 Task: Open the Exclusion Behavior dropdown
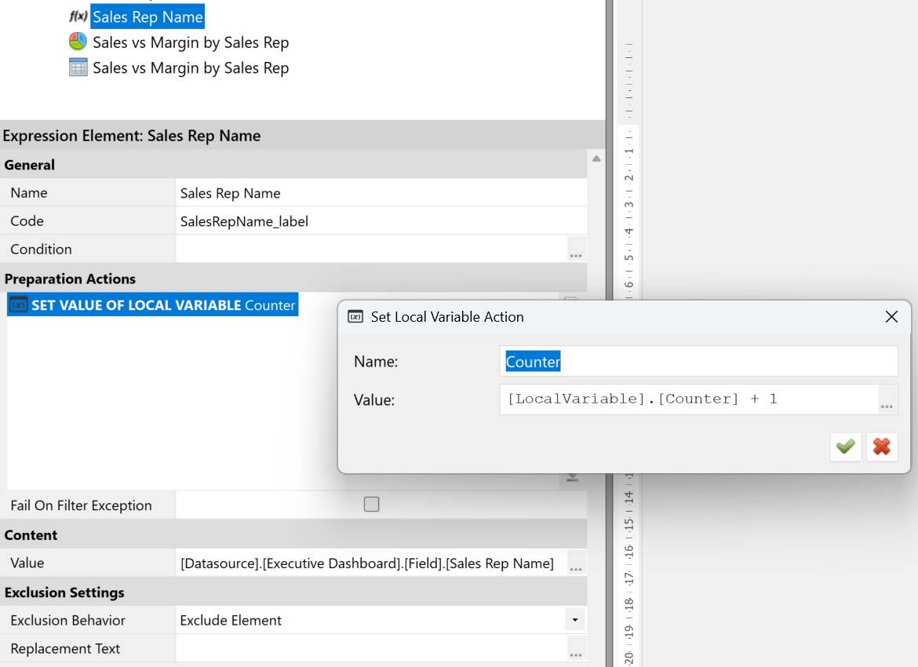point(575,620)
